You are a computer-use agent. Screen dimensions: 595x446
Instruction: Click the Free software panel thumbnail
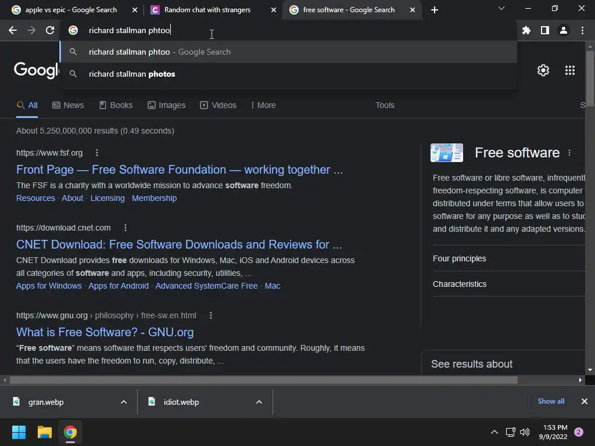(x=447, y=153)
